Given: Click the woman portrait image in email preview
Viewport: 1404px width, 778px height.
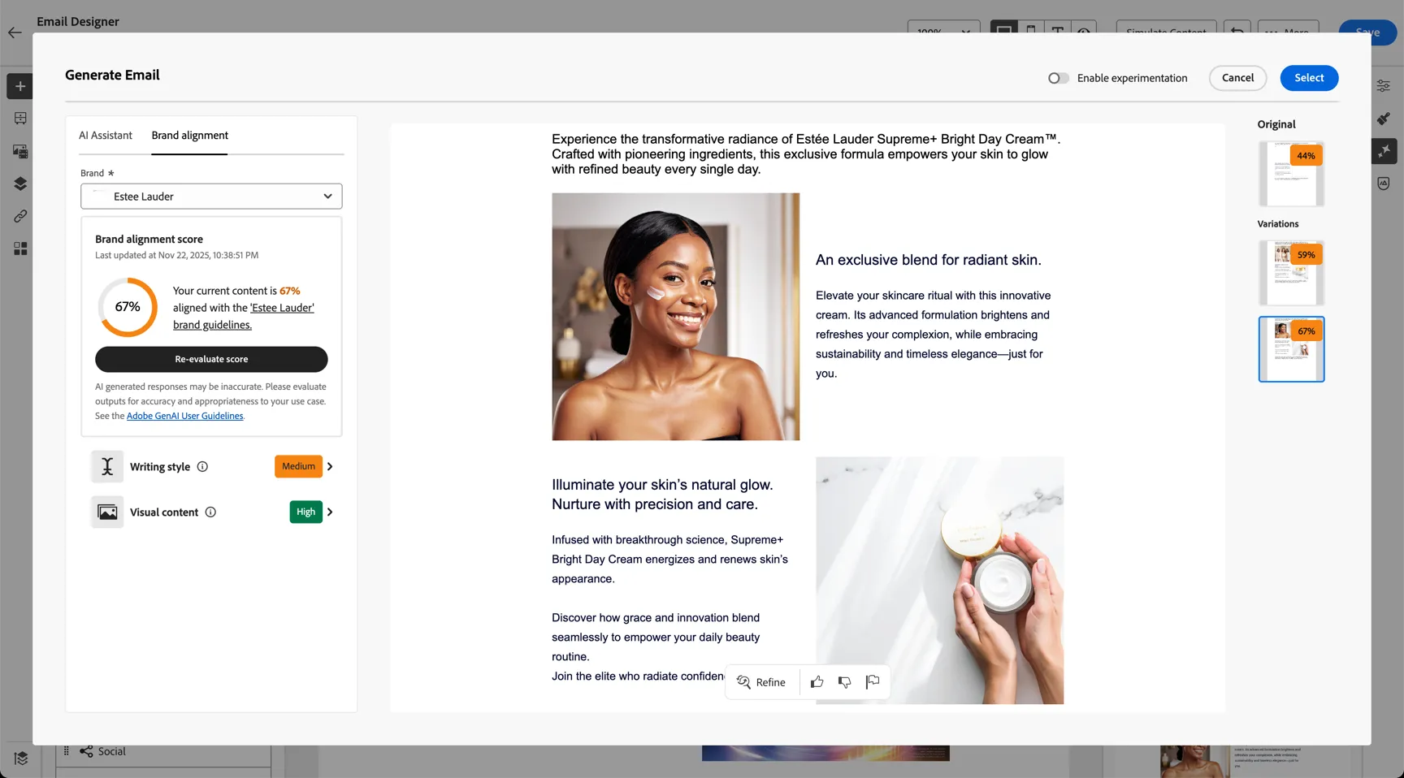Looking at the screenshot, I should tap(675, 317).
